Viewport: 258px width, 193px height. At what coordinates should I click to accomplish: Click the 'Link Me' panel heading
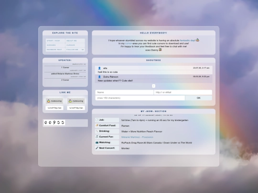tap(65, 92)
